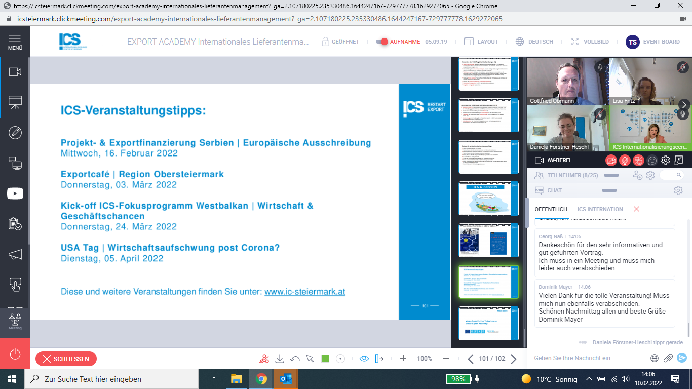Open the Deutsch language dropdown

534,42
